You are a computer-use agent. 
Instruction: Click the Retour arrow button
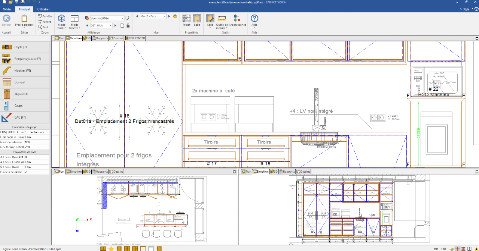tap(6, 21)
